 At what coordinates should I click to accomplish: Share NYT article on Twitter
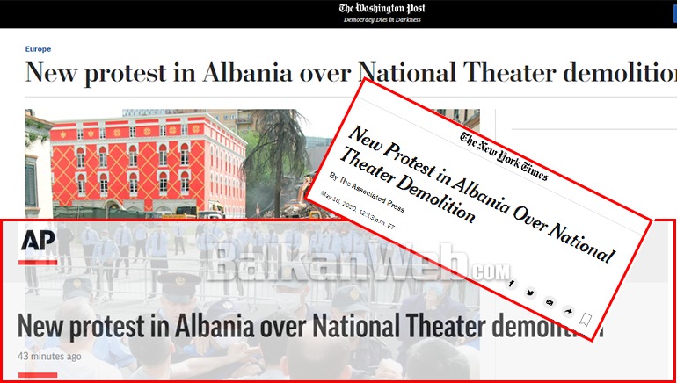530,293
